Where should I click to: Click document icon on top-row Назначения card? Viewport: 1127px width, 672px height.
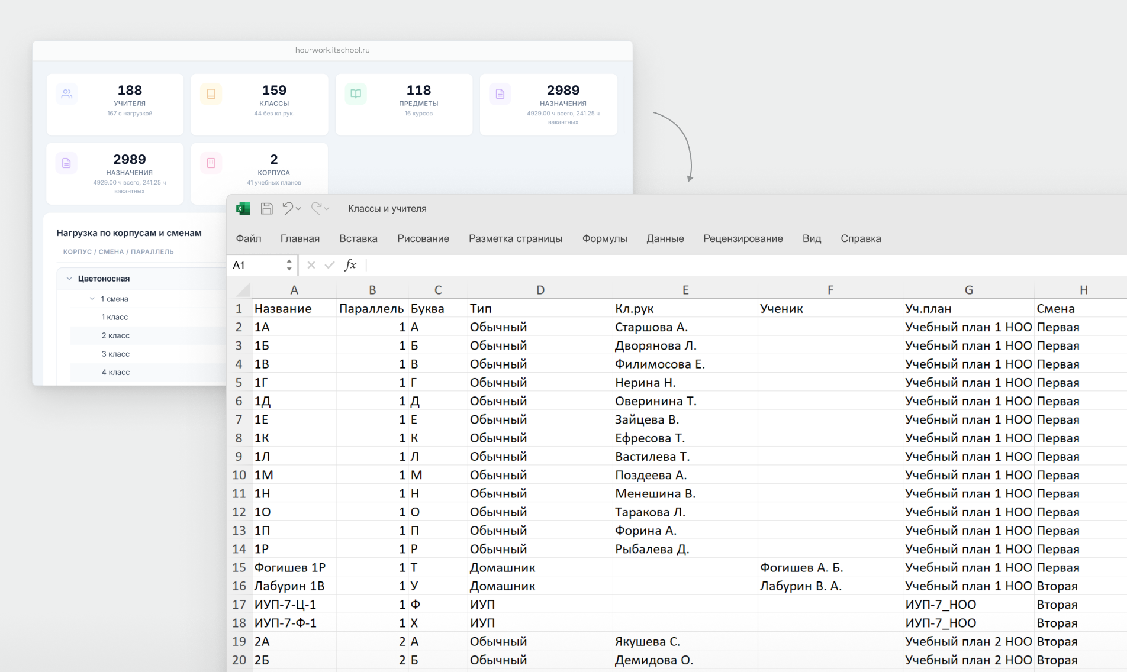coord(500,93)
